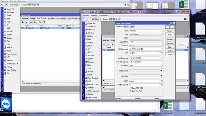Click the Apply button in interface dialog
The height and width of the screenshot is (116, 206).
pyautogui.click(x=170, y=35)
